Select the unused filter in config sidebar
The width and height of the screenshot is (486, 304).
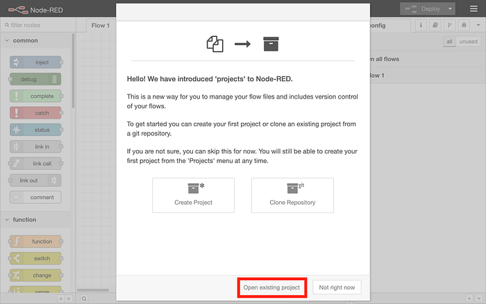click(x=469, y=42)
